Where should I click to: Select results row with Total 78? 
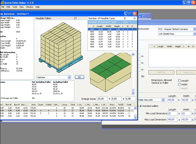(67, 116)
